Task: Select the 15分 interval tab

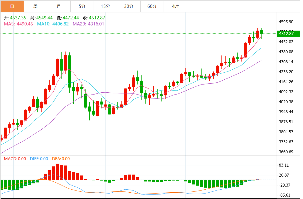Action: [x=105, y=6]
